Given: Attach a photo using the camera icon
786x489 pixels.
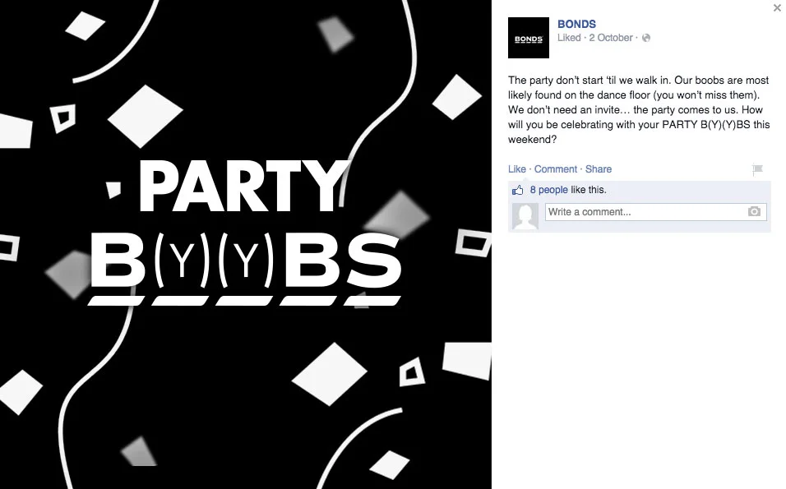Looking at the screenshot, I should tap(754, 212).
